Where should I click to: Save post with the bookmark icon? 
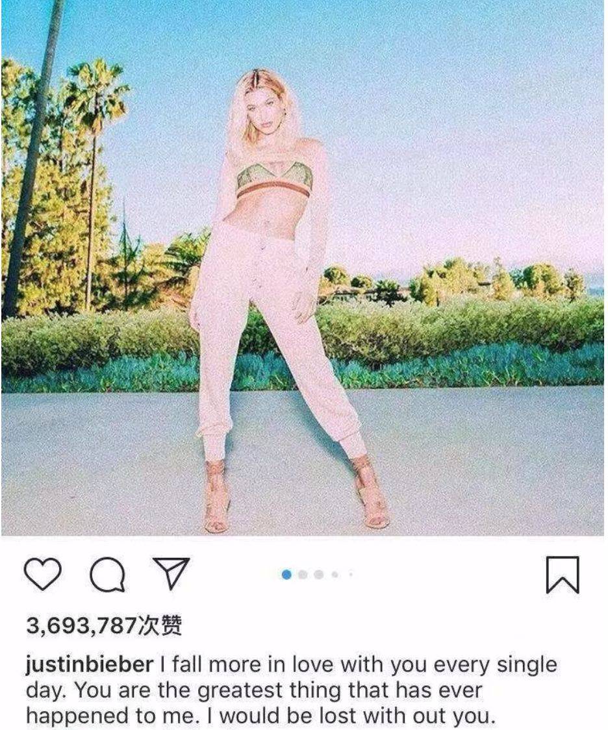(x=563, y=575)
